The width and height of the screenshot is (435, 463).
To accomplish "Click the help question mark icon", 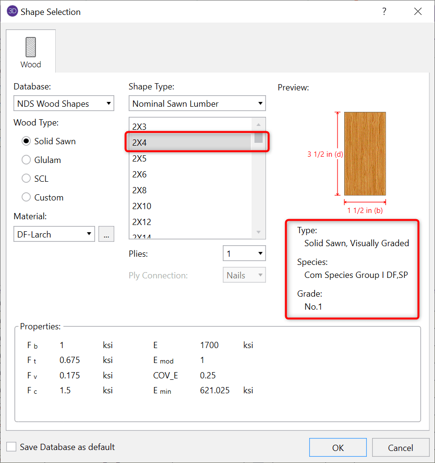I will coord(384,12).
